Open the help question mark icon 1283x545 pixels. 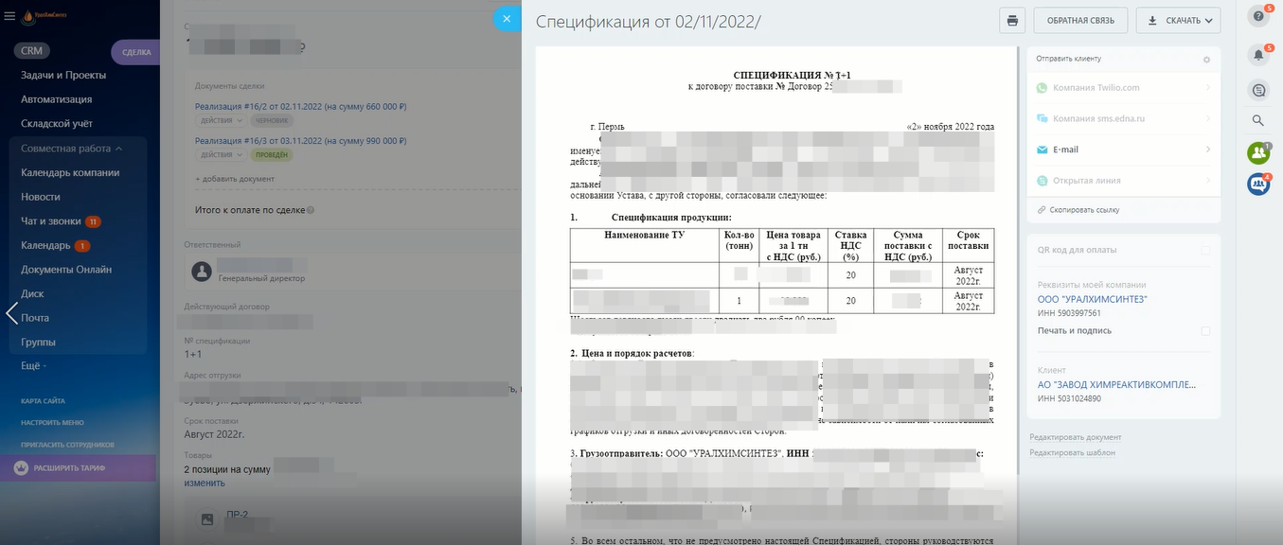pos(1258,16)
